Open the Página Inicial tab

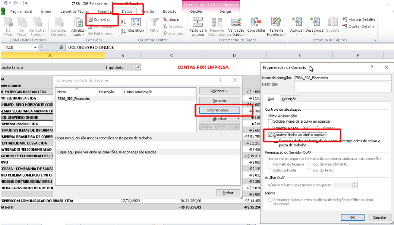pos(21,12)
